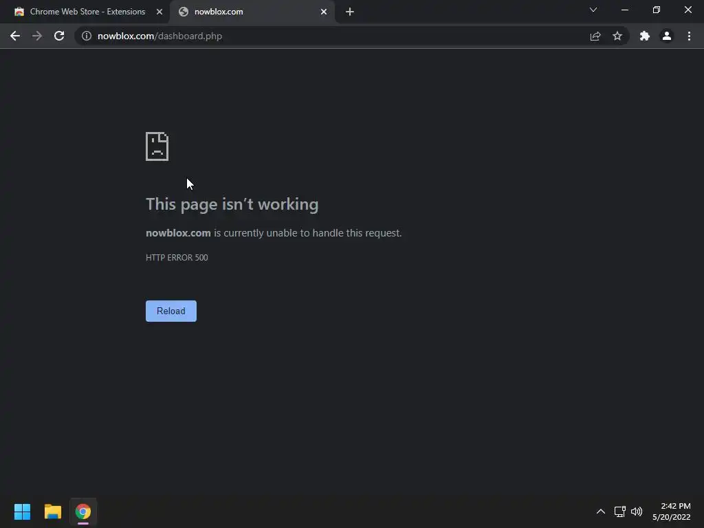
Task: Bookmark this tab with the star icon
Action: 617,36
